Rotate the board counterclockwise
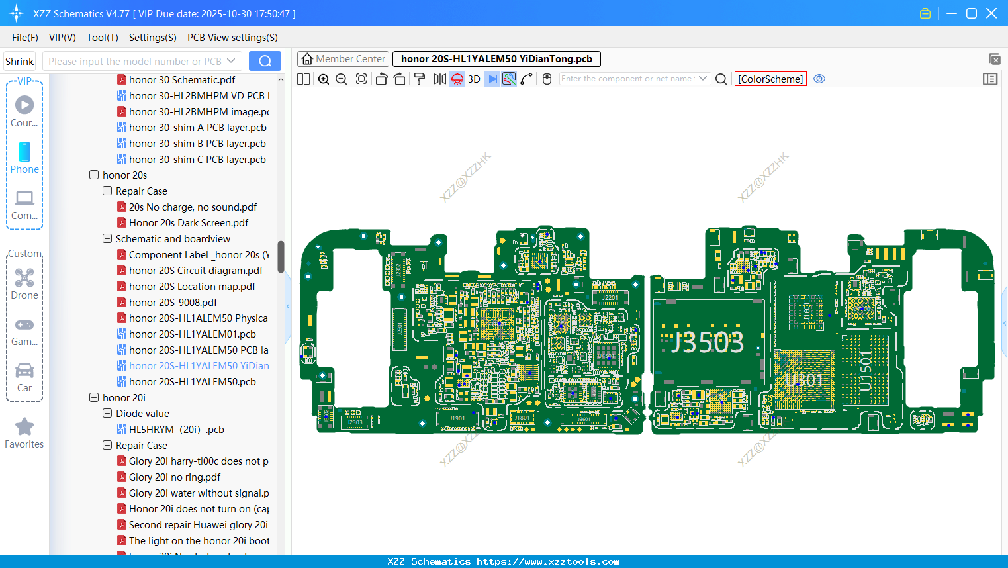Viewport: 1008px width, 568px height. pyautogui.click(x=381, y=79)
